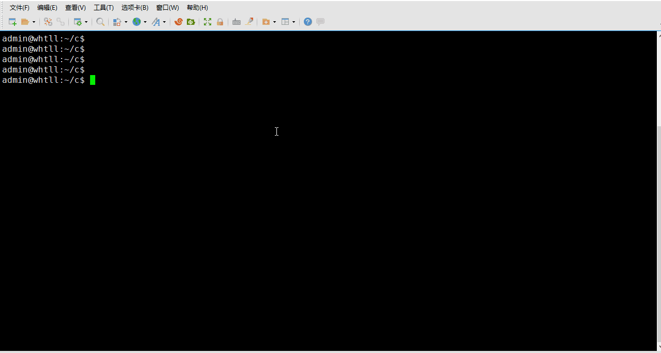661x353 pixels.
Task: Launch Xagent green icon
Action: click(x=191, y=22)
